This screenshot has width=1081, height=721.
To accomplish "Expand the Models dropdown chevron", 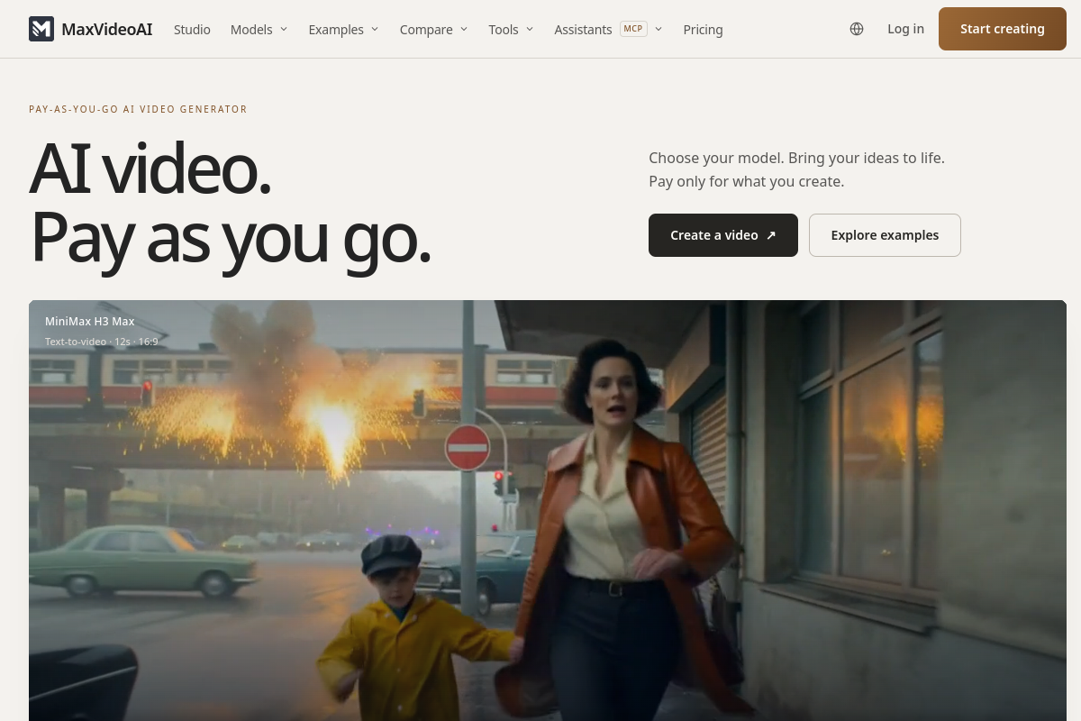I will pyautogui.click(x=284, y=29).
